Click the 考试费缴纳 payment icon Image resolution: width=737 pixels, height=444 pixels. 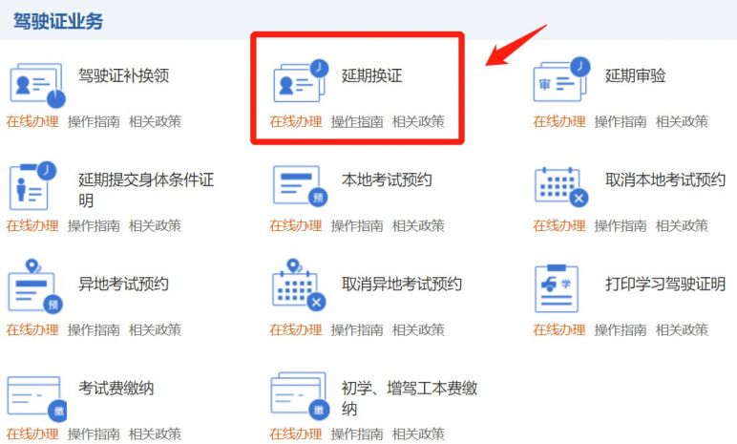[36, 399]
